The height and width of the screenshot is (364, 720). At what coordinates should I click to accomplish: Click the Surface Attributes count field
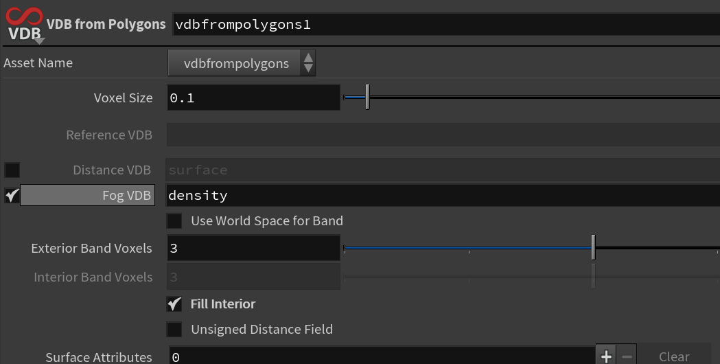coord(382,356)
